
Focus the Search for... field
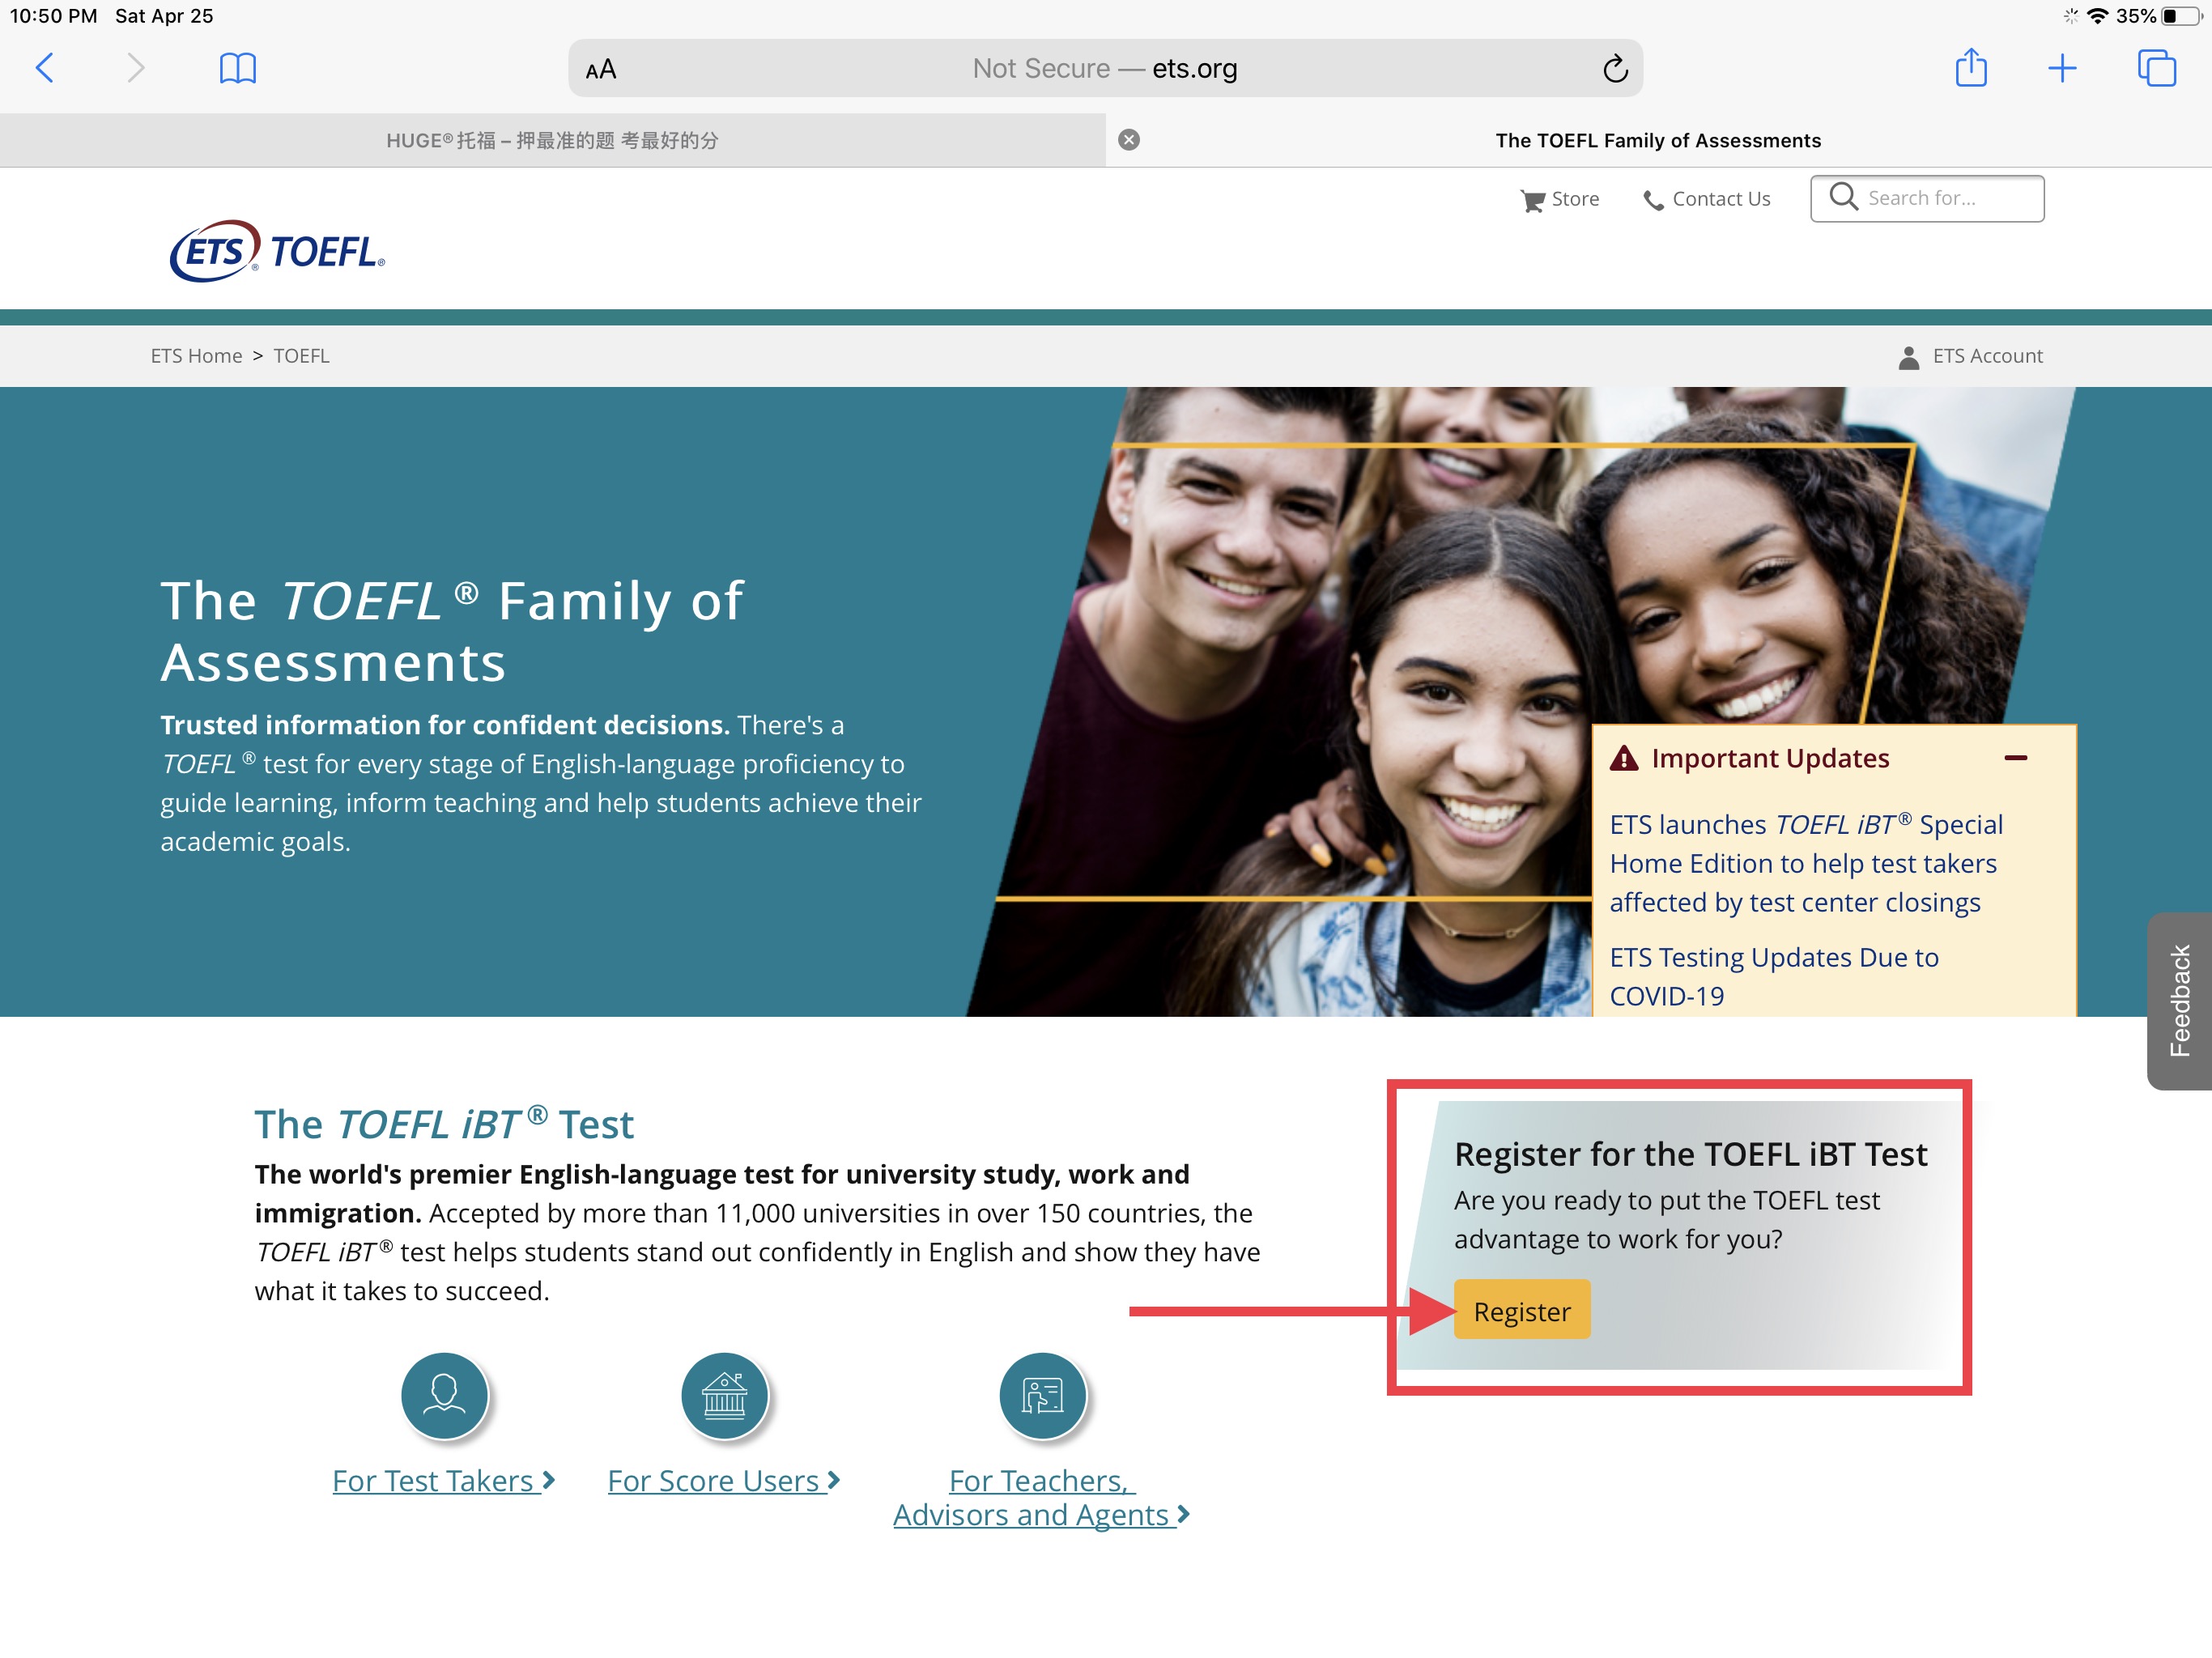(1927, 198)
